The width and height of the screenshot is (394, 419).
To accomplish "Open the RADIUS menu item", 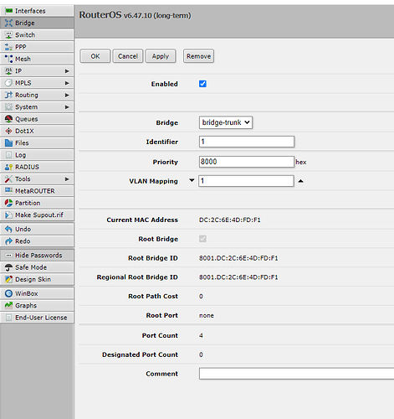I will click(37, 167).
